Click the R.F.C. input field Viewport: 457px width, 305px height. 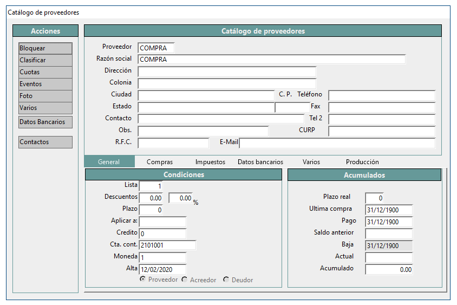(x=173, y=143)
